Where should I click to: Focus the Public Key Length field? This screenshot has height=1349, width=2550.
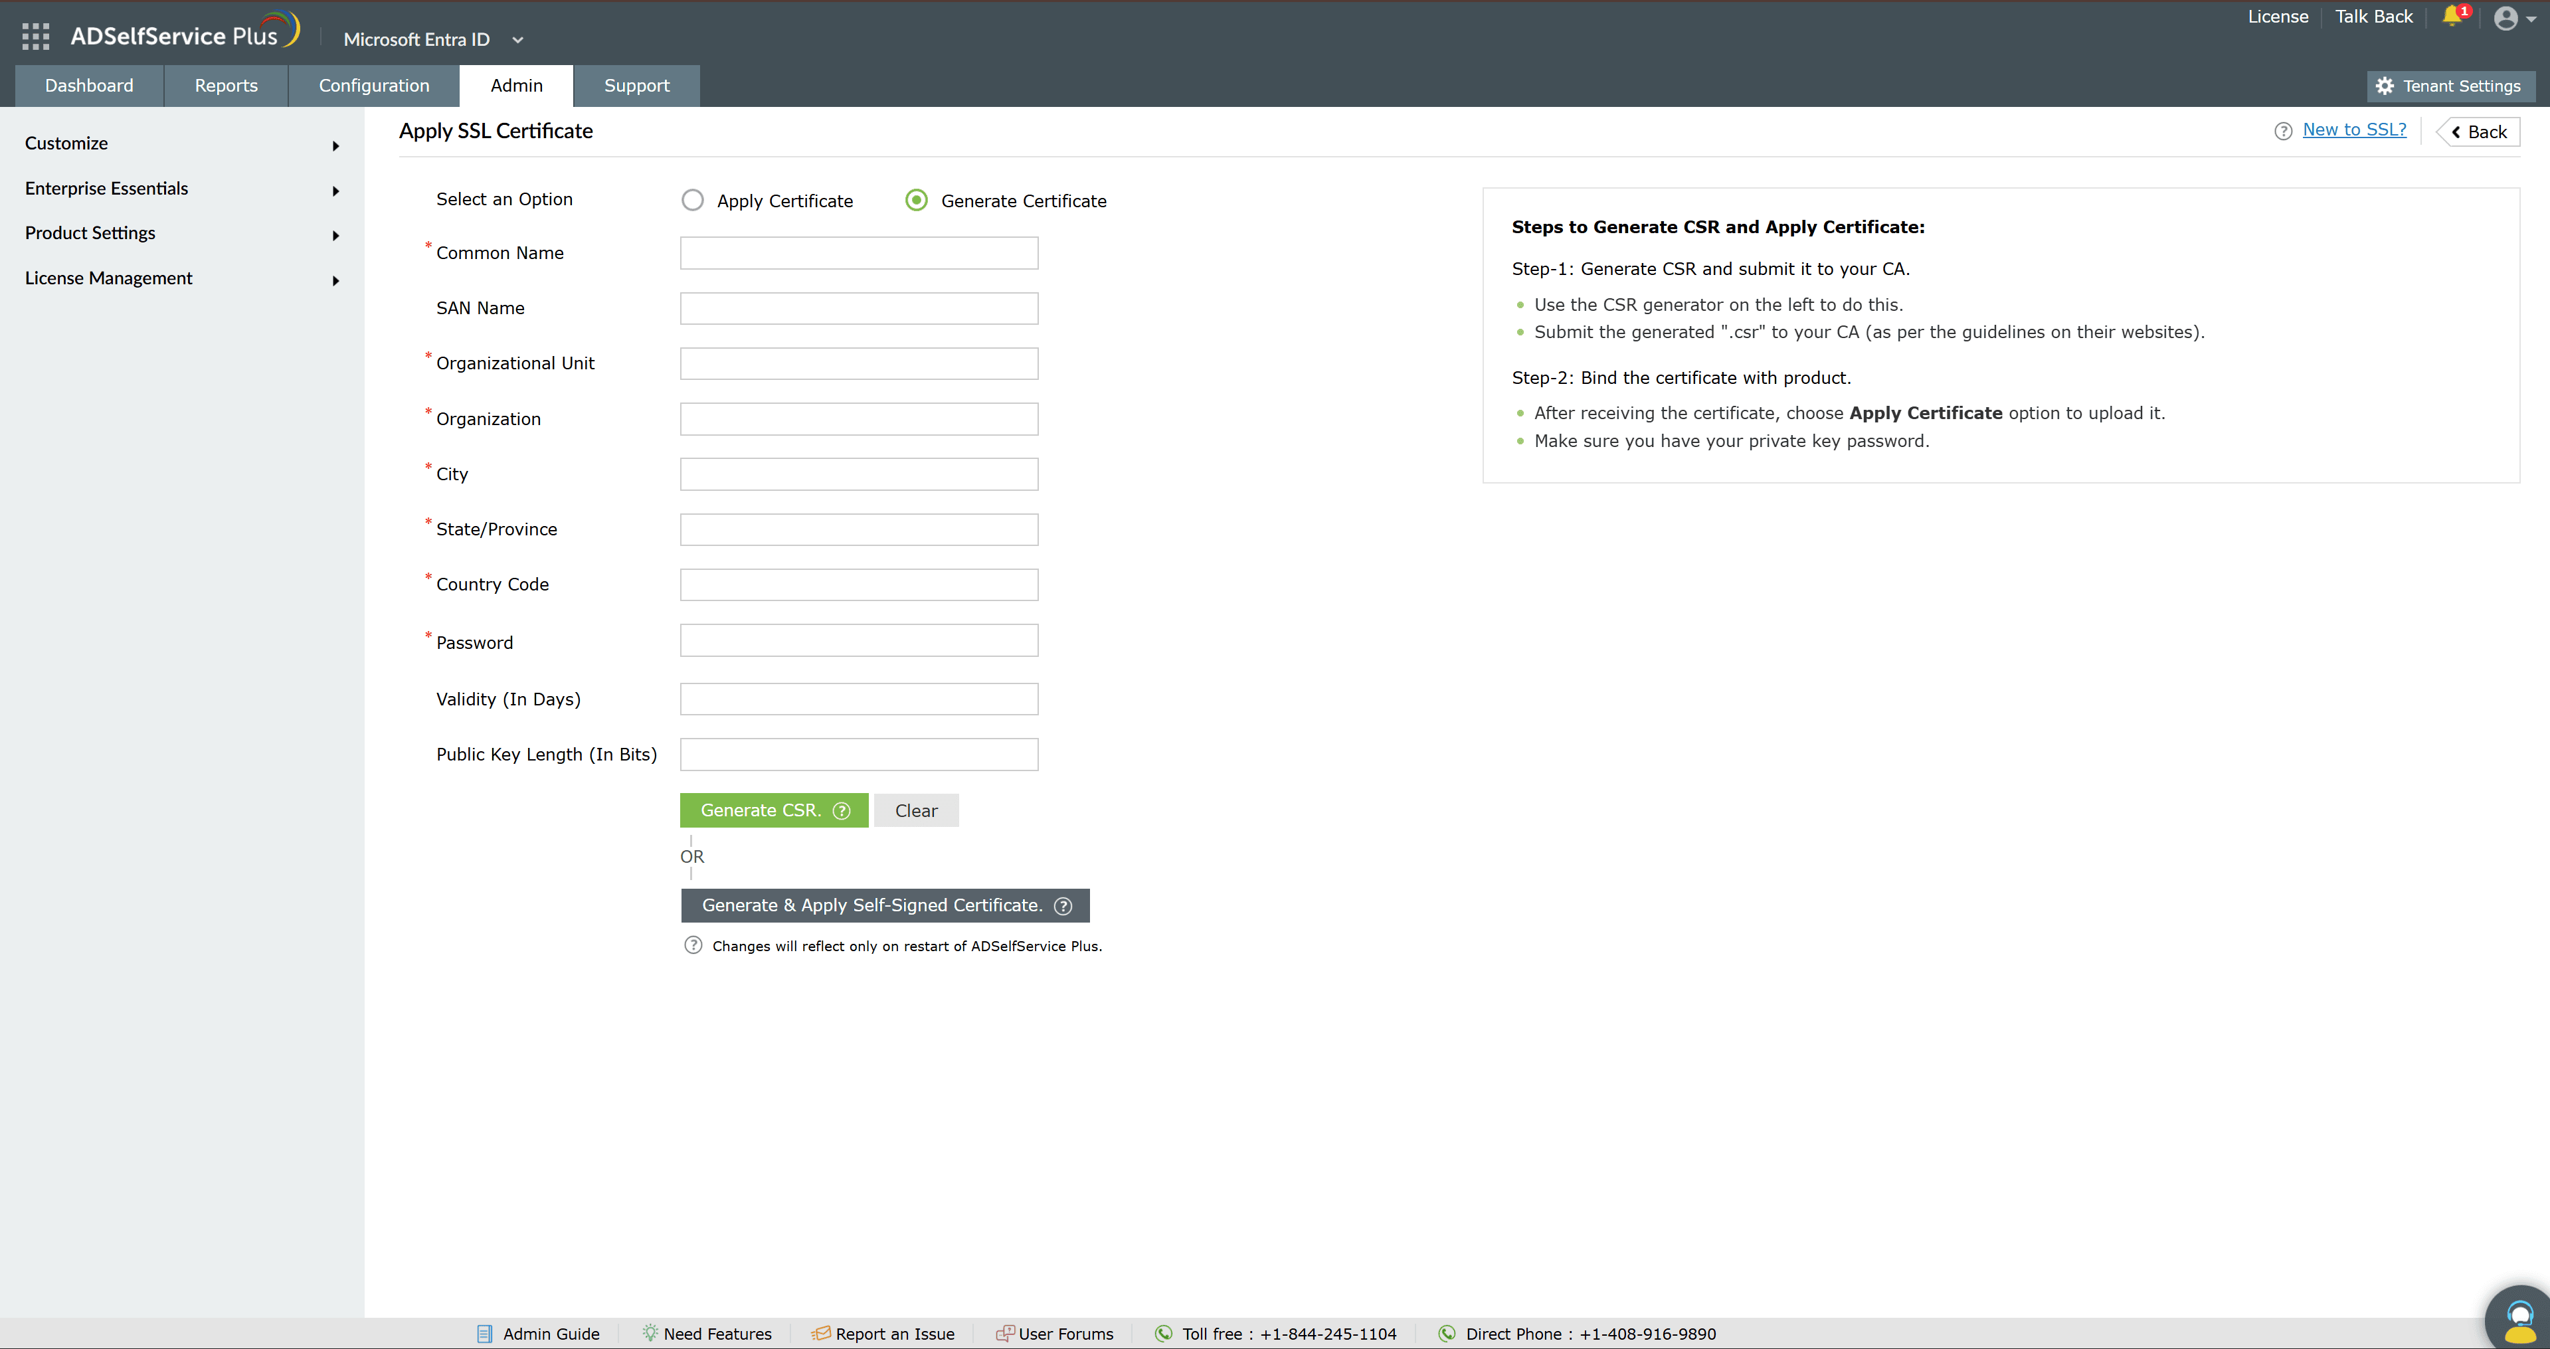pyautogui.click(x=860, y=755)
